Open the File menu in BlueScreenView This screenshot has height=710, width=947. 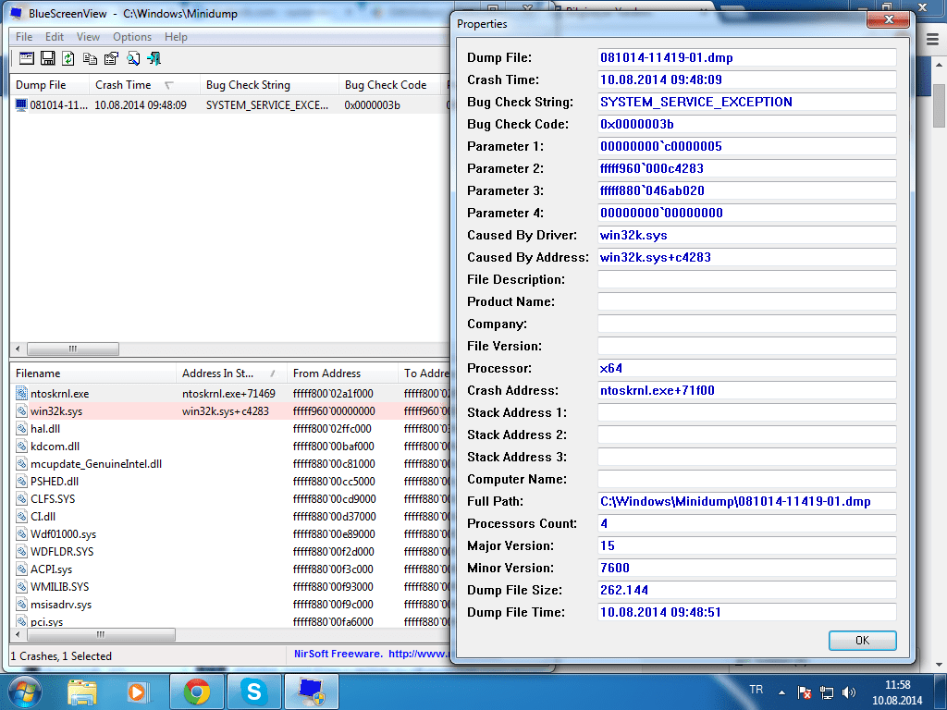(x=24, y=37)
